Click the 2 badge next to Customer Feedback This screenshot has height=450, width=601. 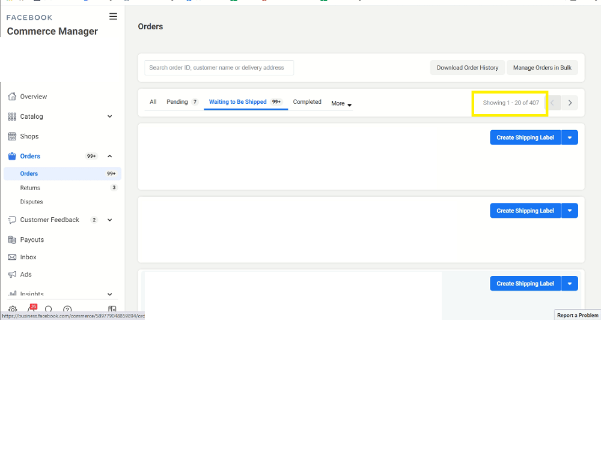tap(94, 220)
